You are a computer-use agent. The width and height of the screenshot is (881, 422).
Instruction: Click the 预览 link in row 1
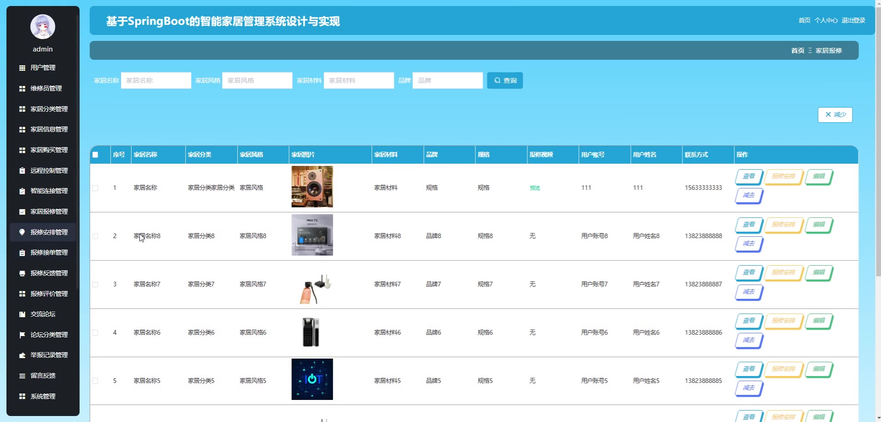pos(535,188)
